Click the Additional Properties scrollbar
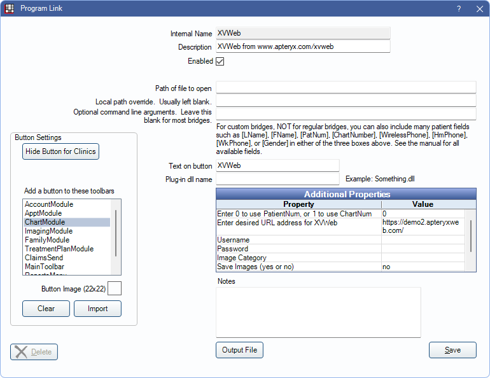The width and height of the screenshot is (490, 378). coord(471,237)
